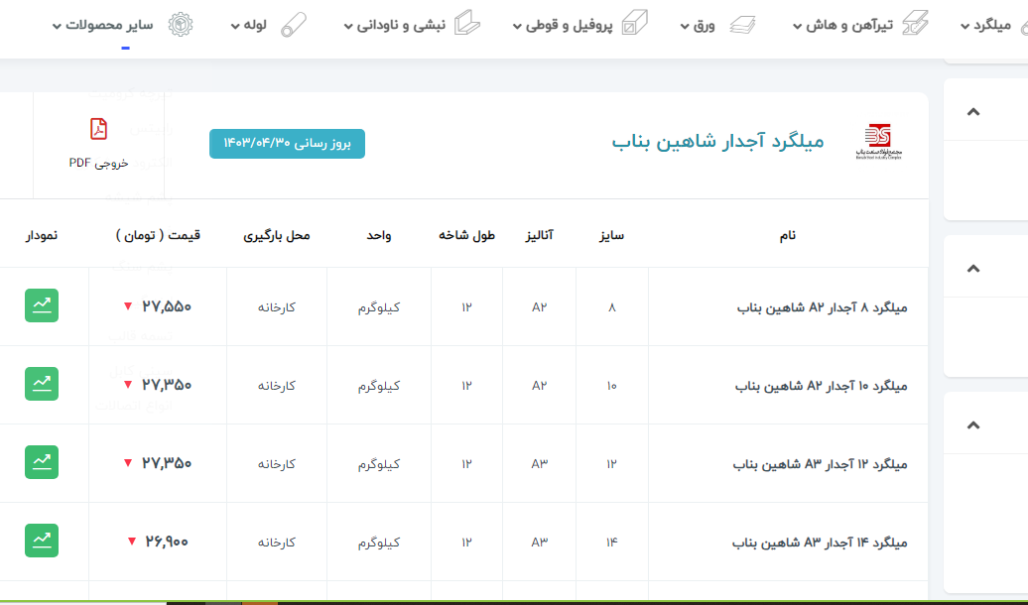Click the pipe icon beside لوله
This screenshot has height=605, width=1028.
pos(293,25)
